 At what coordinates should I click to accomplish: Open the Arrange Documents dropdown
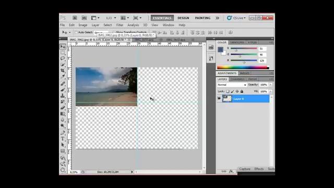click(125, 18)
